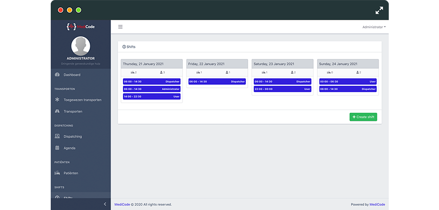This screenshot has width=439, height=210.
Task: Open Thursday 06:00 - 14:30 Administrator shift
Action: (152, 89)
